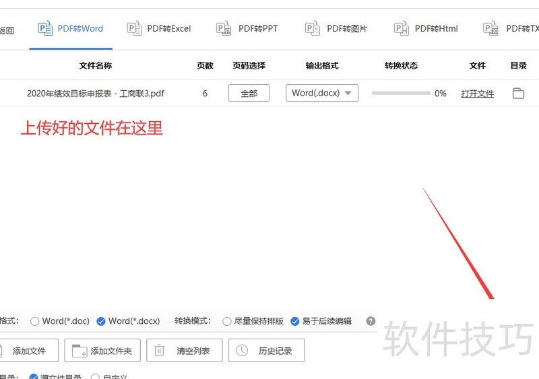This screenshot has height=379, width=539.
Task: Select the 易于后续编辑 conversion mode
Action: pos(294,321)
